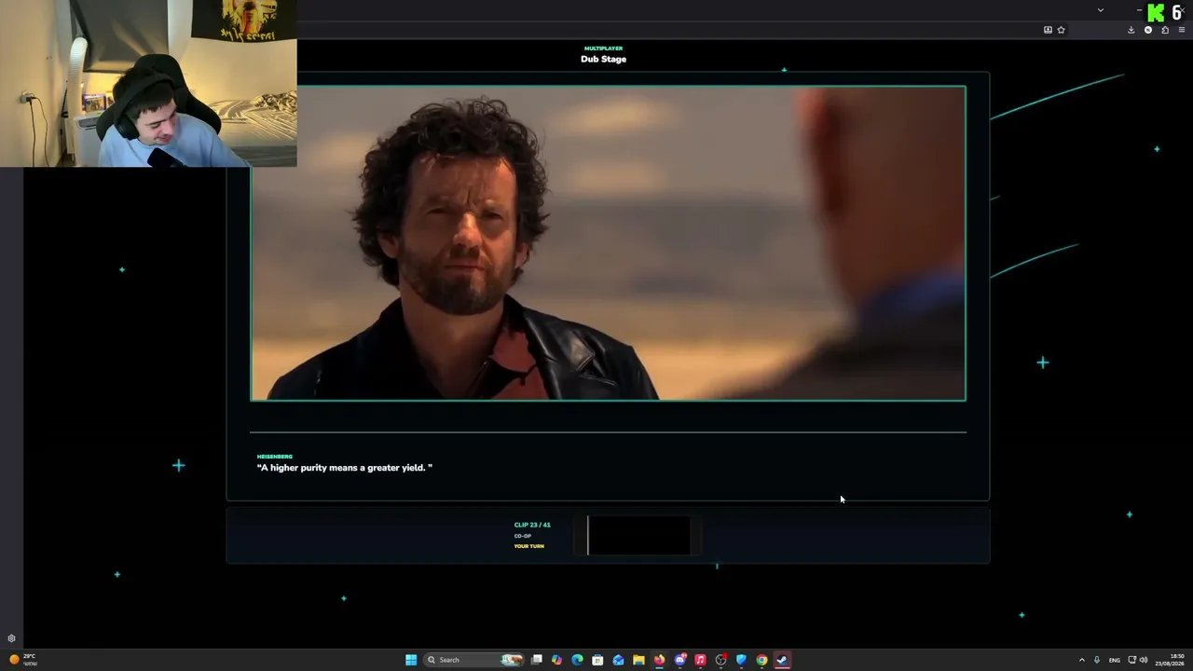Open the Firefox application menu

(1182, 30)
